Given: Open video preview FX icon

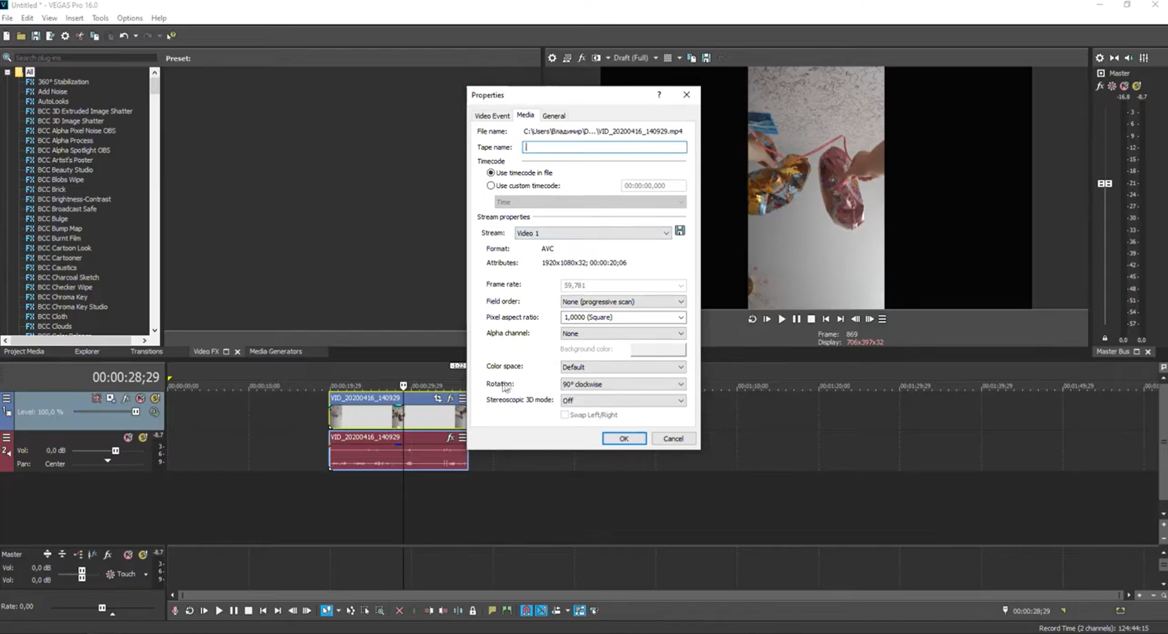Looking at the screenshot, I should [x=582, y=58].
